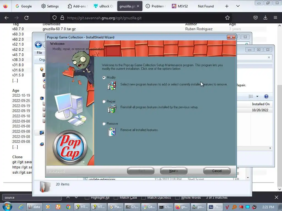Click the Remove recycle bin icon
The width and height of the screenshot is (282, 211).
(112, 132)
